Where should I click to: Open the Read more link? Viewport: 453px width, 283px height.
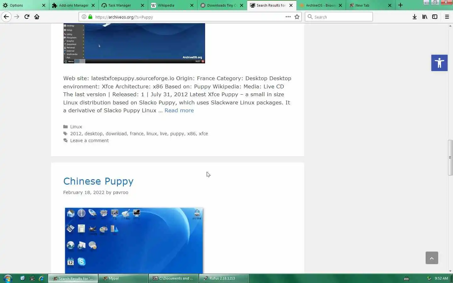[179, 110]
